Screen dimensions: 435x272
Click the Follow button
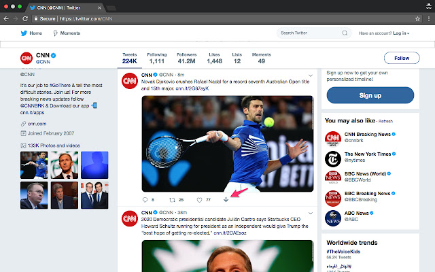coord(402,58)
